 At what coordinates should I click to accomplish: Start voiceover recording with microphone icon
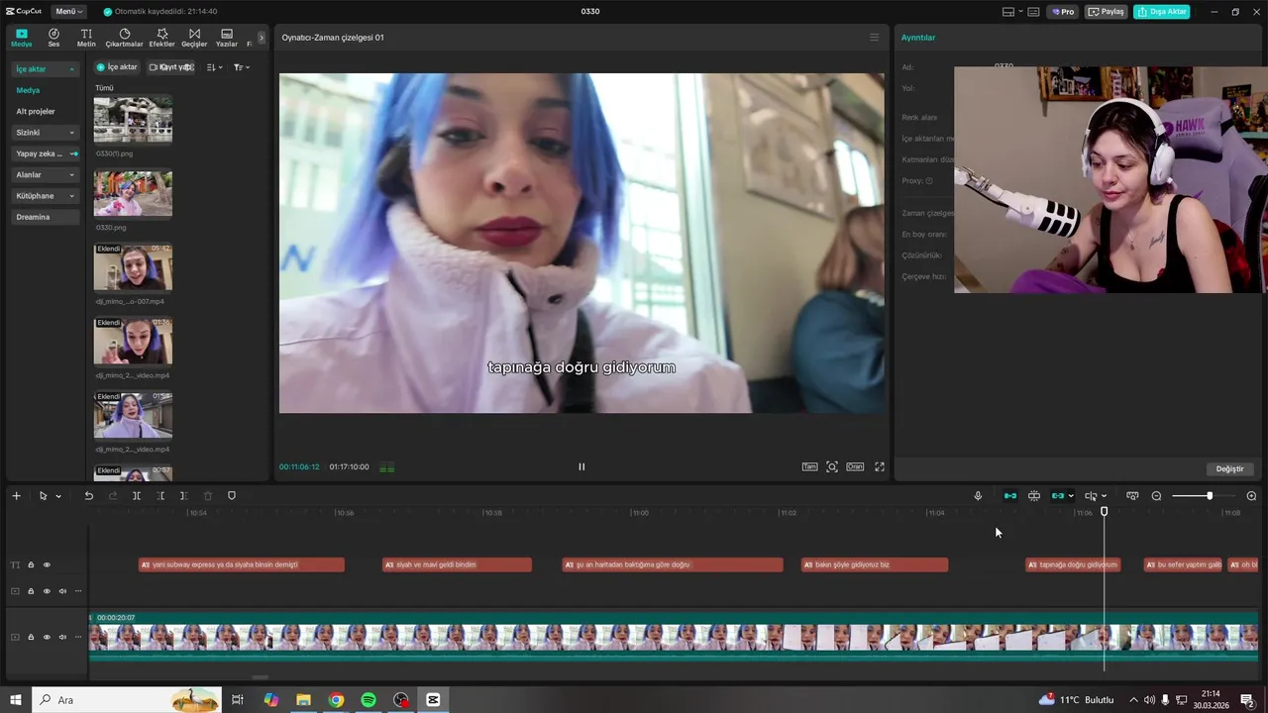[x=978, y=496]
